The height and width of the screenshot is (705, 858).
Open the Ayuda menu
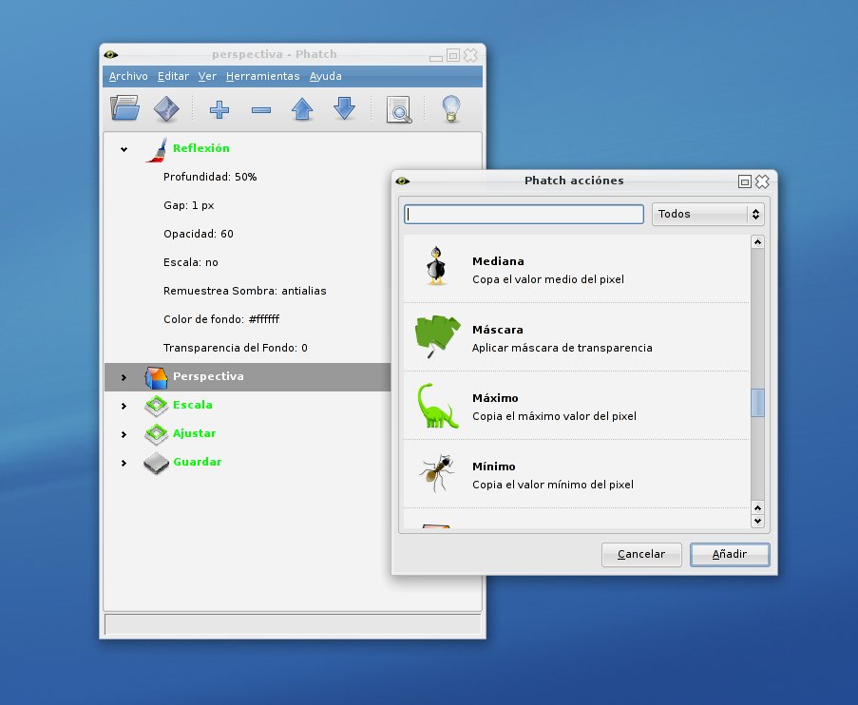326,76
